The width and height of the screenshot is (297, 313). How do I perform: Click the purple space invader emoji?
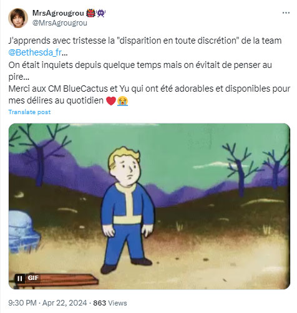101,13
